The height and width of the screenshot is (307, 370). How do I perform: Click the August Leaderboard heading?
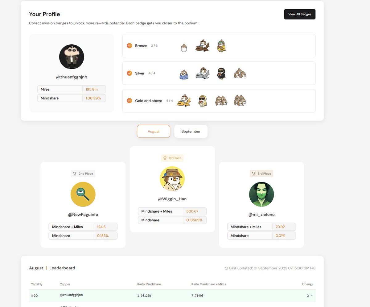pos(52,268)
